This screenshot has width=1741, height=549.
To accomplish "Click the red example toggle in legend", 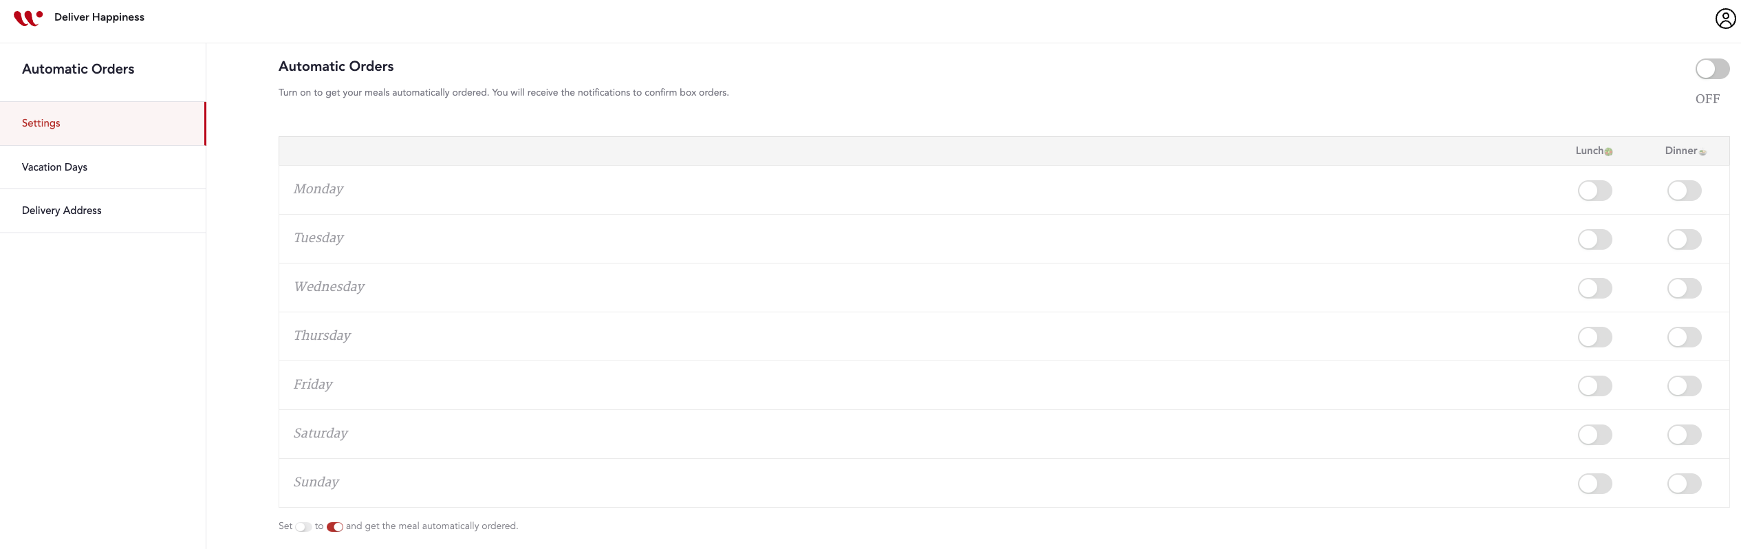I will pyautogui.click(x=335, y=527).
